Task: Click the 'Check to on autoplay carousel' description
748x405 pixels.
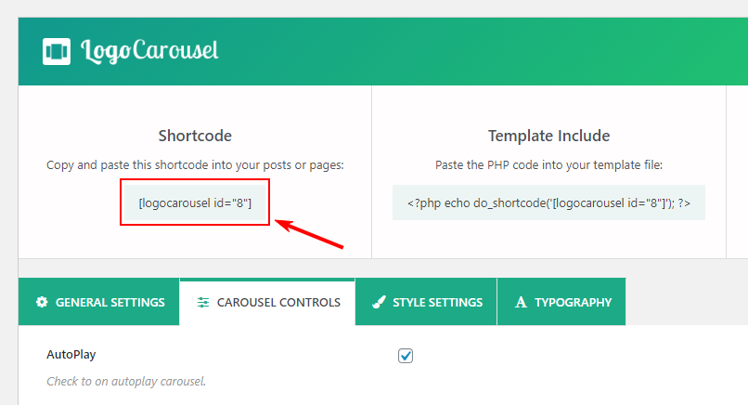Action: click(x=126, y=382)
